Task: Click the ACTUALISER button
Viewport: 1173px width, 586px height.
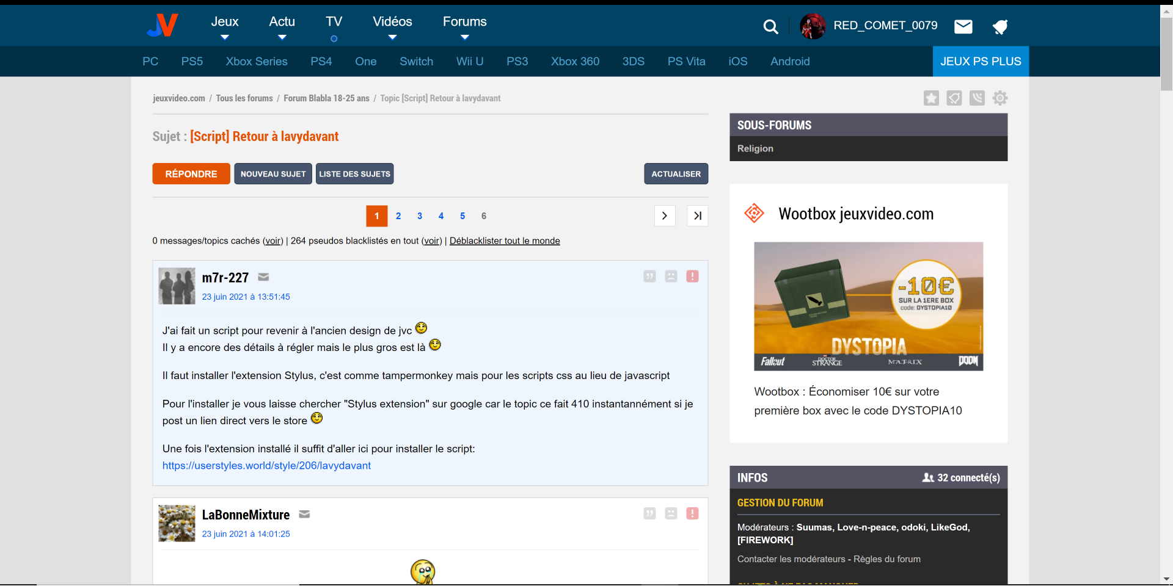Action: (x=676, y=173)
